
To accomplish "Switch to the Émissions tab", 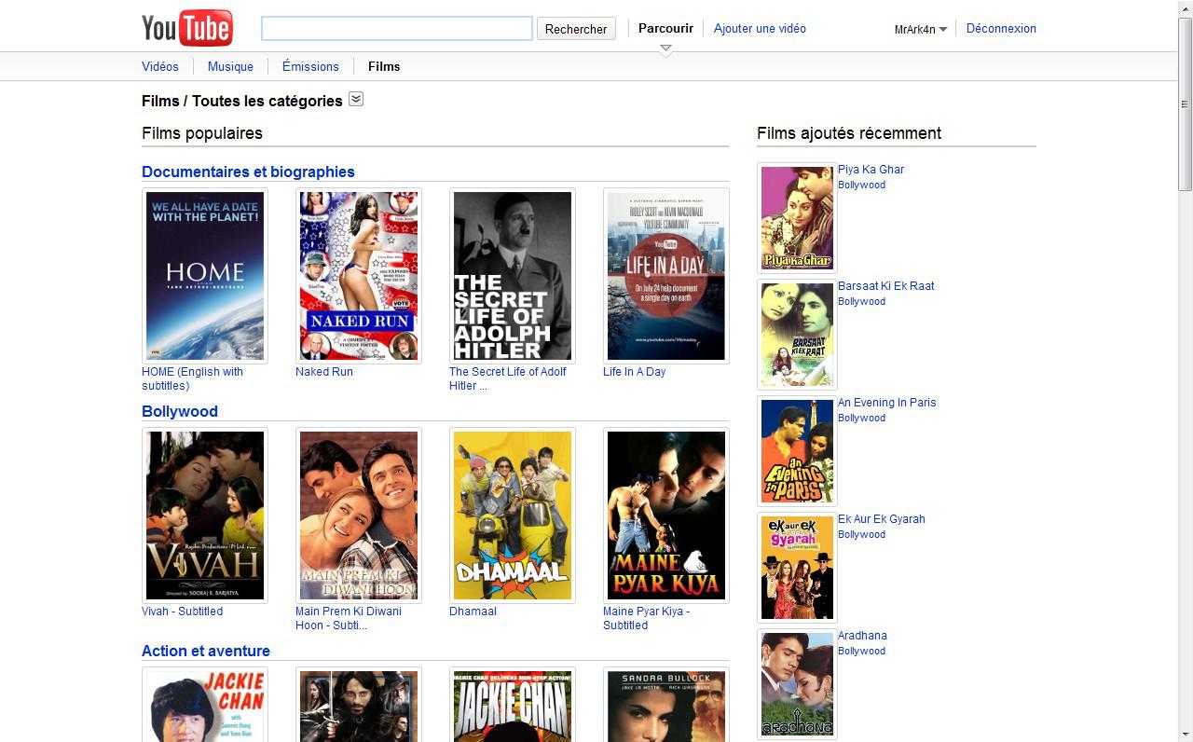I will click(310, 66).
